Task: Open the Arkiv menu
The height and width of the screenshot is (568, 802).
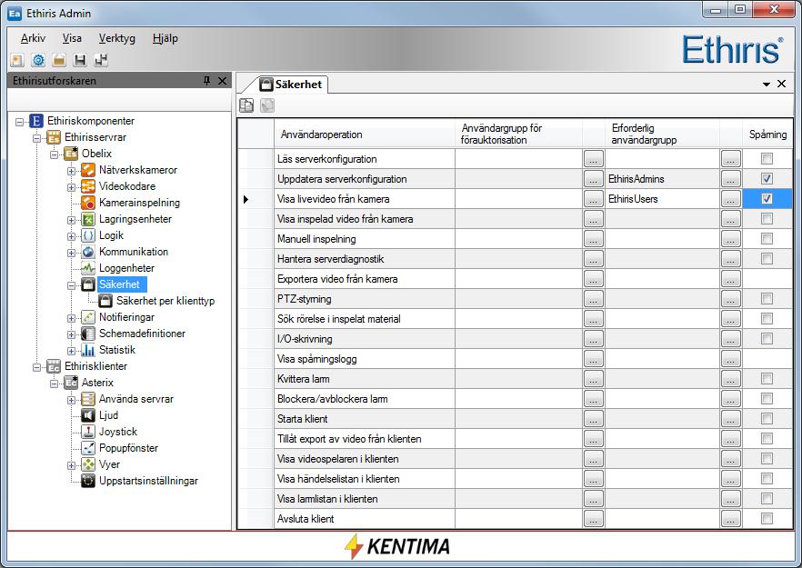Action: (34, 38)
